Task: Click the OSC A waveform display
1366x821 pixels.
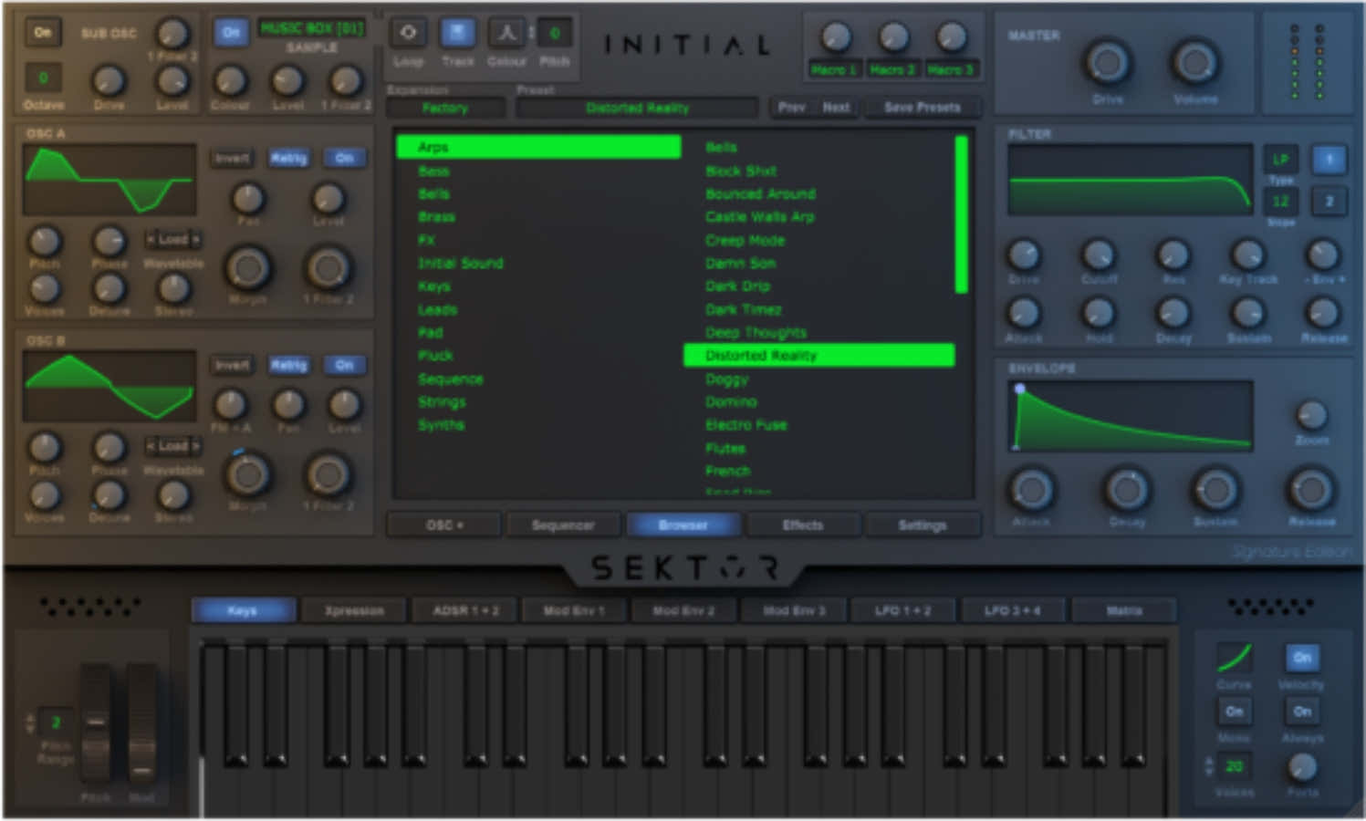Action: (109, 180)
